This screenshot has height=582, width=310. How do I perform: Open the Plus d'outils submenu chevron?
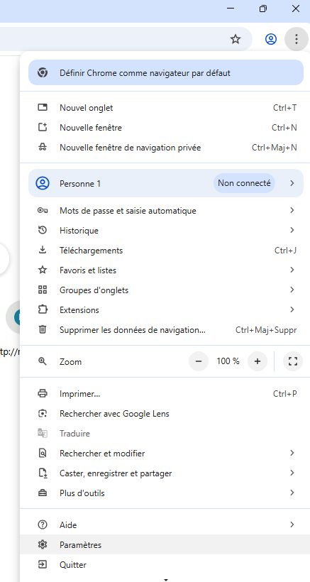tap(292, 493)
